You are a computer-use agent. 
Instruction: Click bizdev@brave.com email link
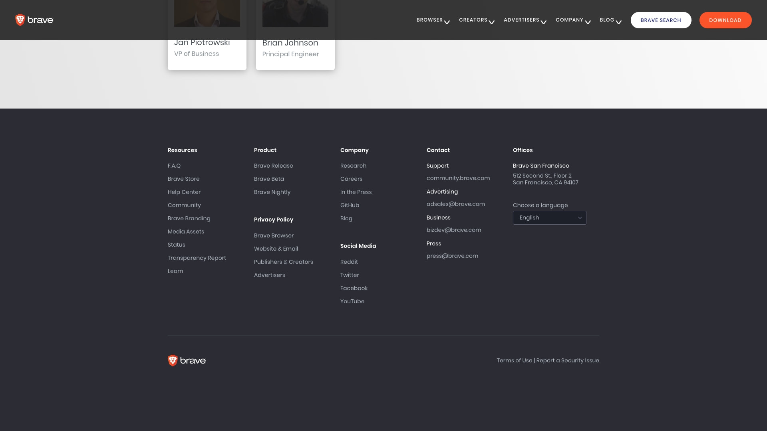click(454, 230)
